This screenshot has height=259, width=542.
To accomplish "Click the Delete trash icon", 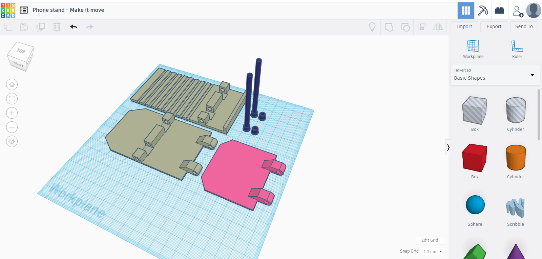I will pos(57,27).
